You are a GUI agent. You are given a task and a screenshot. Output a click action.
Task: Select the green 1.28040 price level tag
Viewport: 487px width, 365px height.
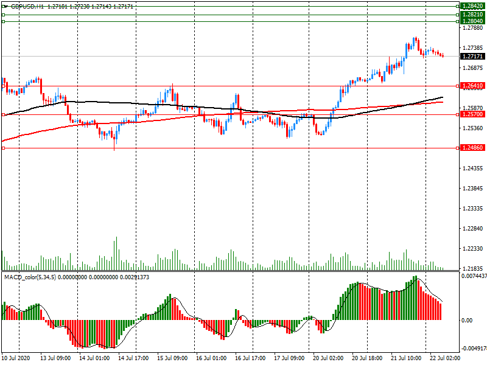(x=472, y=21)
